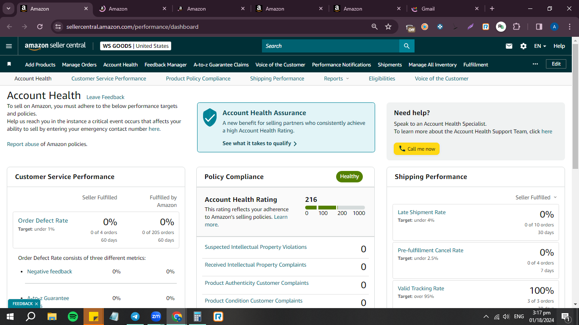View site information icon in the address bar

click(x=58, y=27)
